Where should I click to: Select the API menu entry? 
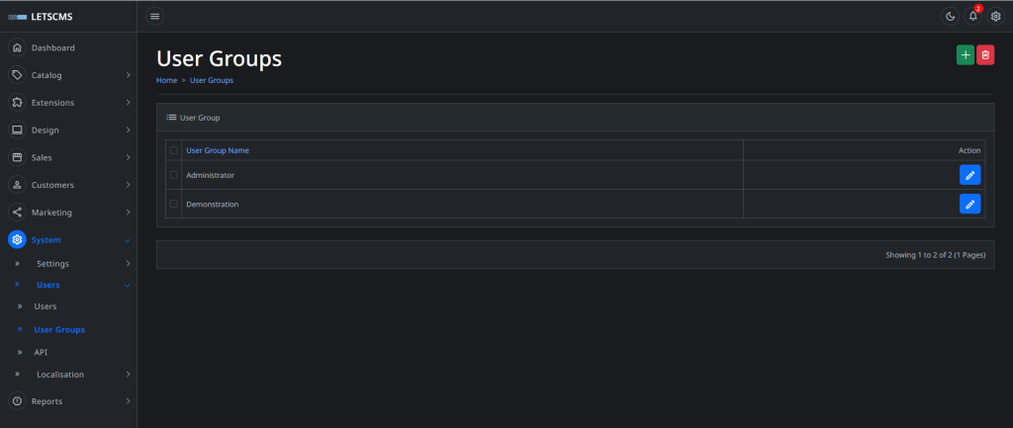(x=41, y=352)
